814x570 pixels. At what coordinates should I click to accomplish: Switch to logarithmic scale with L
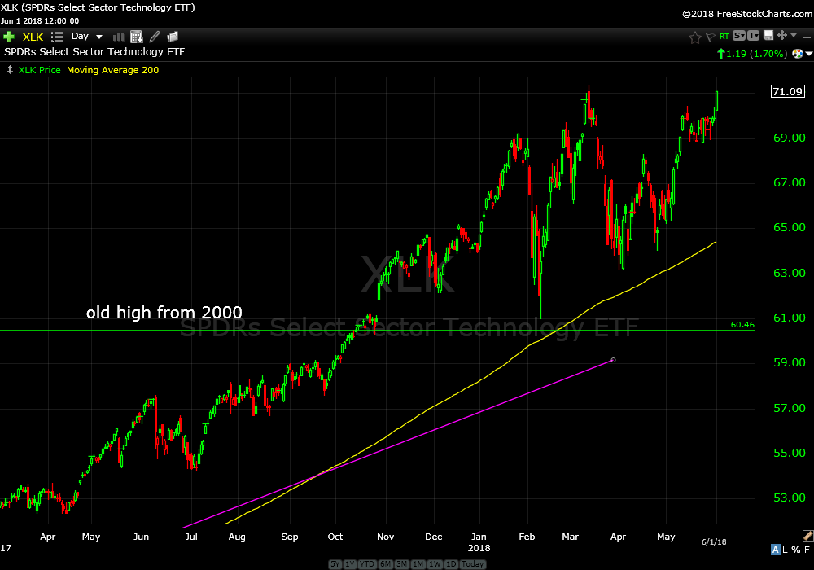[786, 550]
